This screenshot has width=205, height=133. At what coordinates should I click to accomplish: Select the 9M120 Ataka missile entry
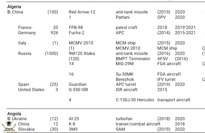[x=82, y=54]
